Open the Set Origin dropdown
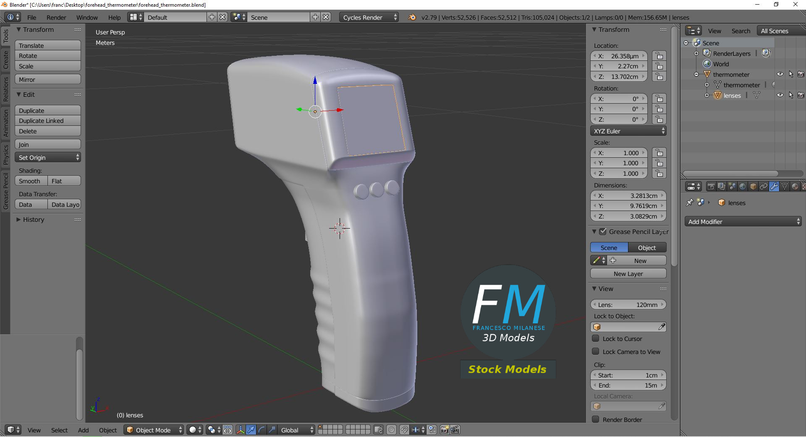Image resolution: width=806 pixels, height=437 pixels. [48, 157]
